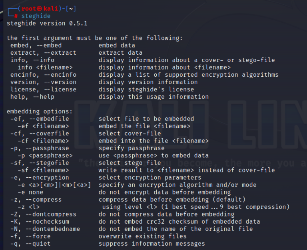Click the '-N, --dontembedname' option text
The height and width of the screenshot is (250, 307).
[45, 229]
